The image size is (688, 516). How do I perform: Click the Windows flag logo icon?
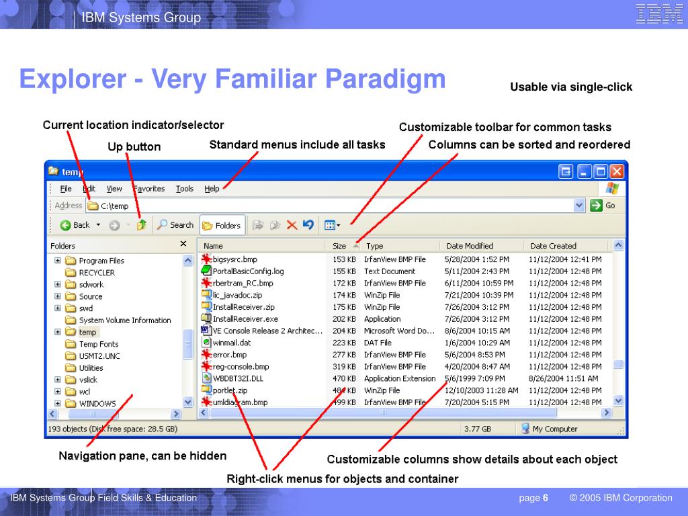(x=612, y=189)
